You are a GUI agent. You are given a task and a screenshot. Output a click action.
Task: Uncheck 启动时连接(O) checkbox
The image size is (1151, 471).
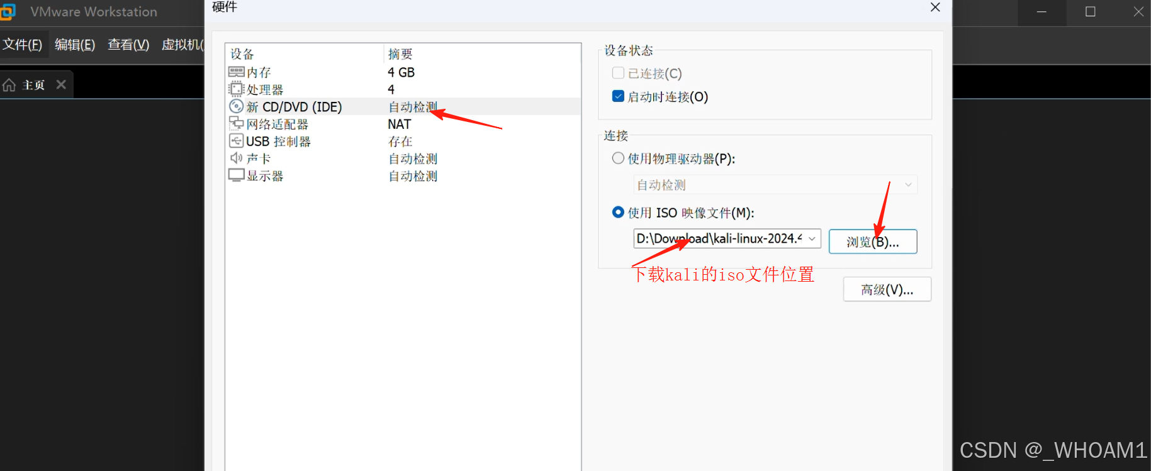618,96
